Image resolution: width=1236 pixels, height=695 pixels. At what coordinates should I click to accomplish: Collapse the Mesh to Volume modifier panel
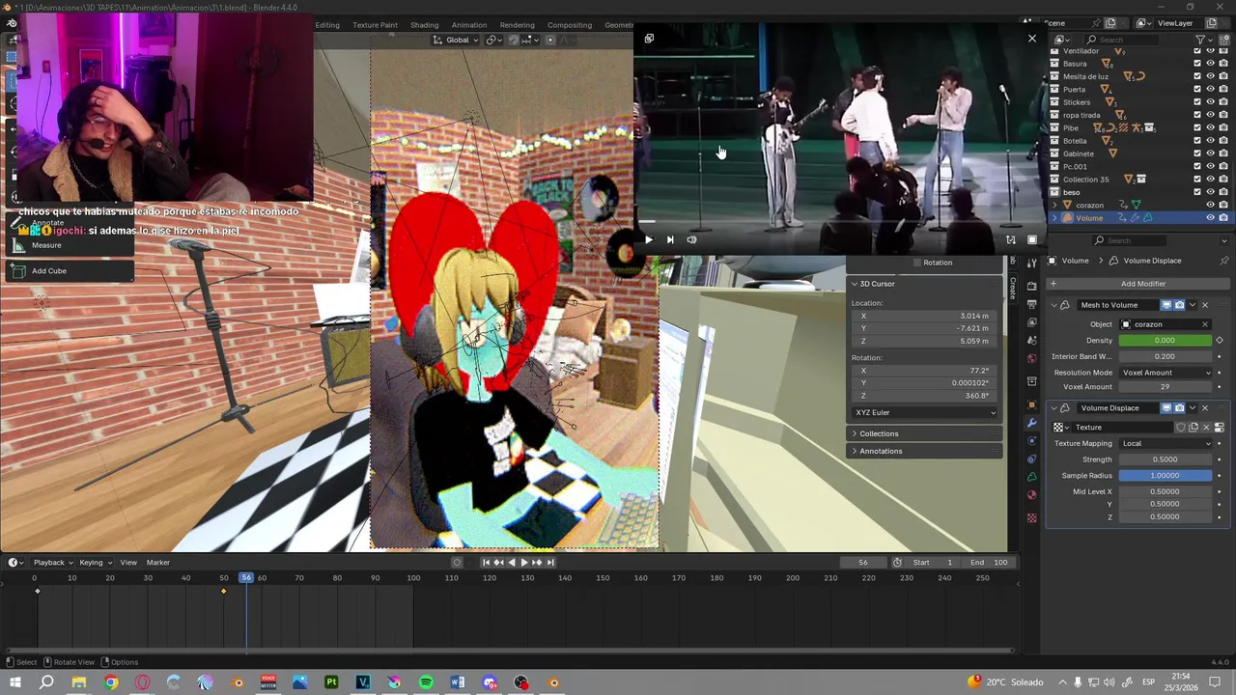click(x=1054, y=305)
